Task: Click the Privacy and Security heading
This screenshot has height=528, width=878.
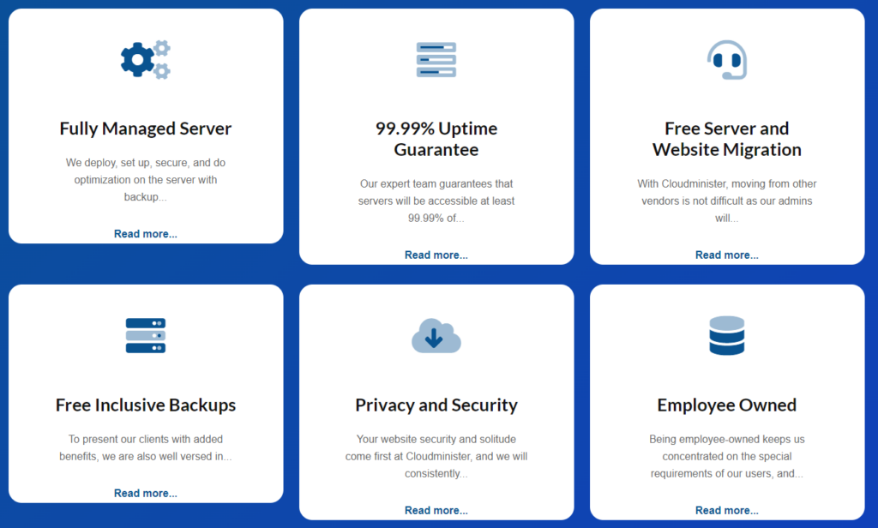Action: click(x=436, y=405)
